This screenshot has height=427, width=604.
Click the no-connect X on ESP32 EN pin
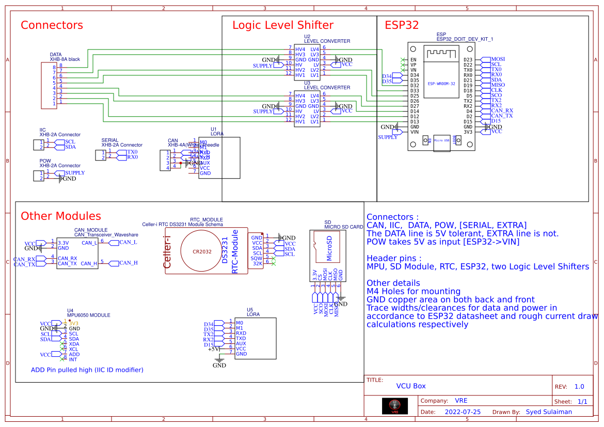pyautogui.click(x=403, y=60)
